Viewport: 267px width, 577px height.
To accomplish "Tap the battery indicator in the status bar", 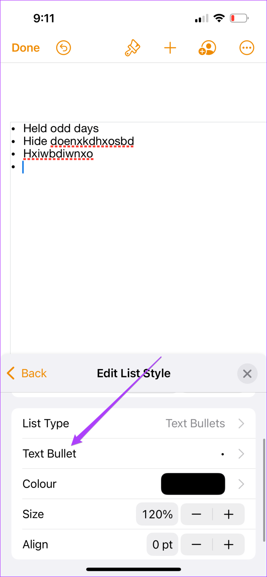I will point(239,18).
